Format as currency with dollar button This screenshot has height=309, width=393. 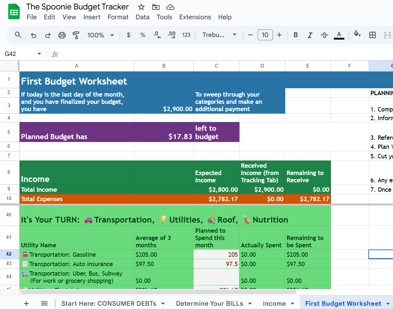point(128,35)
